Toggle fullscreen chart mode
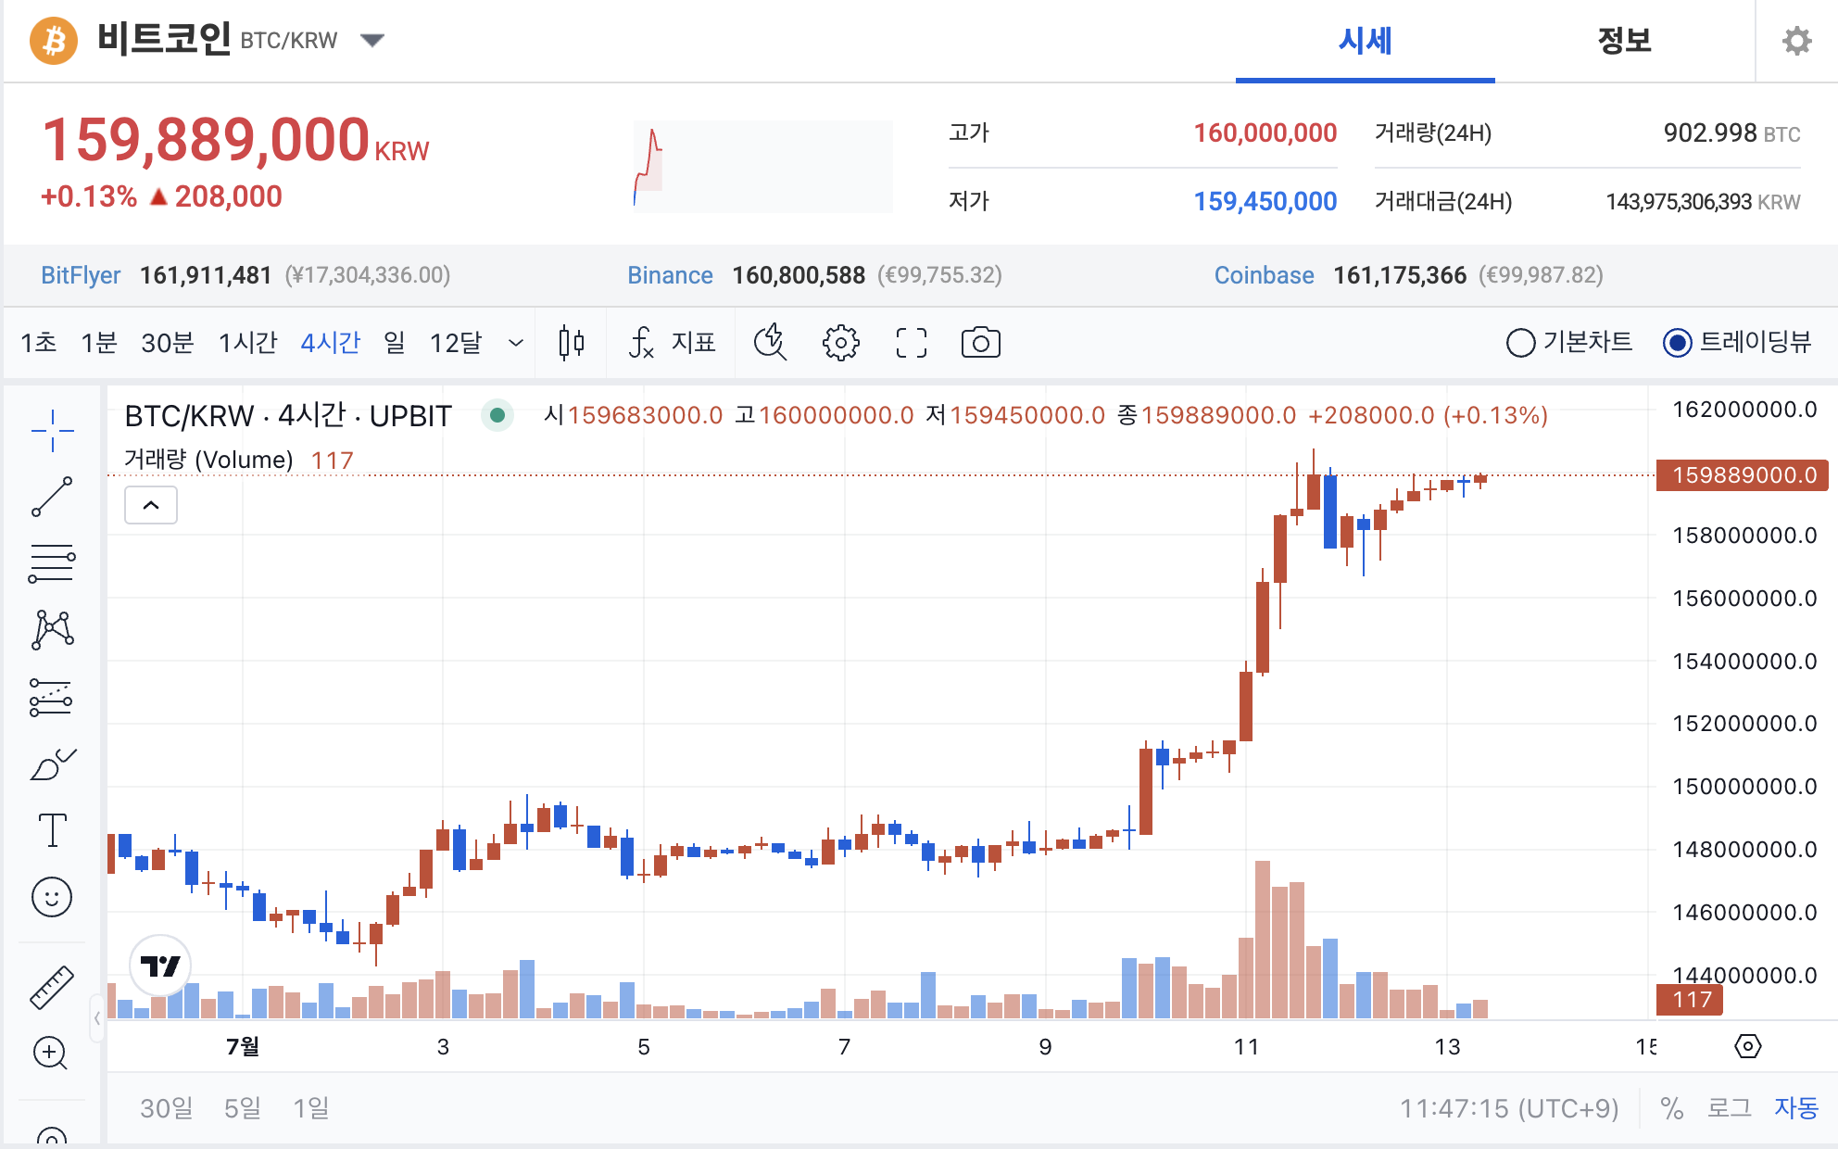The width and height of the screenshot is (1838, 1149). [911, 343]
